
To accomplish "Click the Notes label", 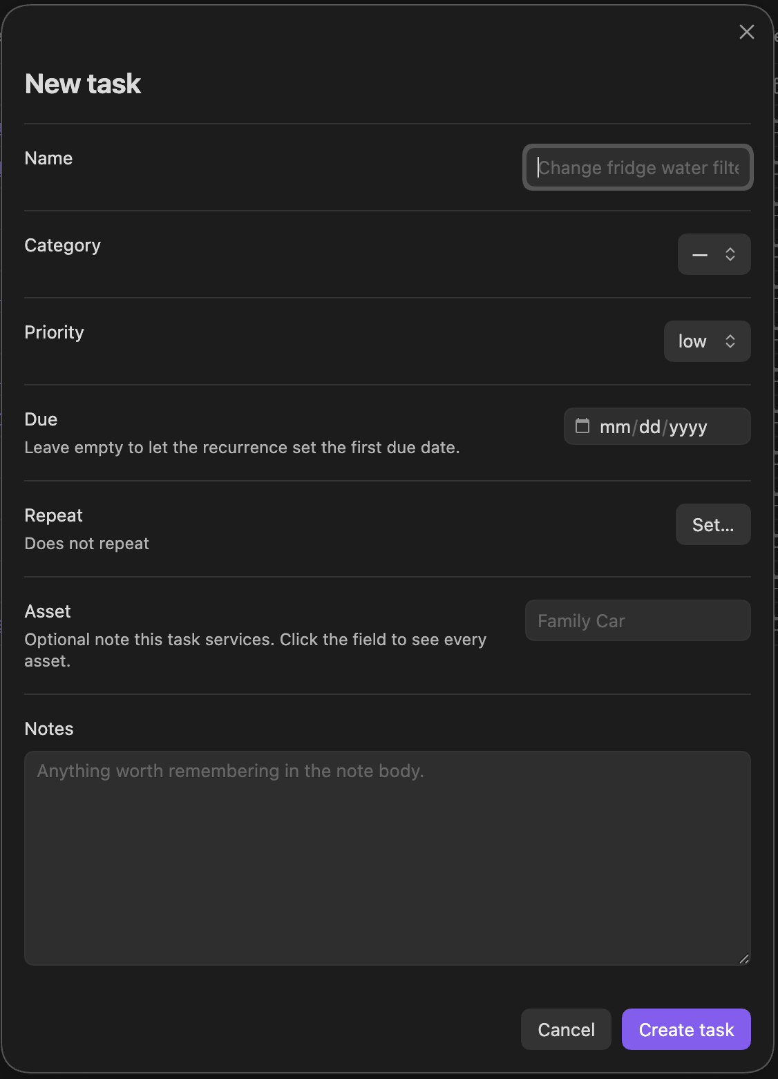I will point(49,729).
